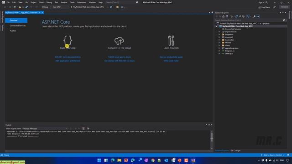Open the Any CPU platform dropdown
Image resolution: width=292 pixels, height=164 pixels.
[61, 7]
